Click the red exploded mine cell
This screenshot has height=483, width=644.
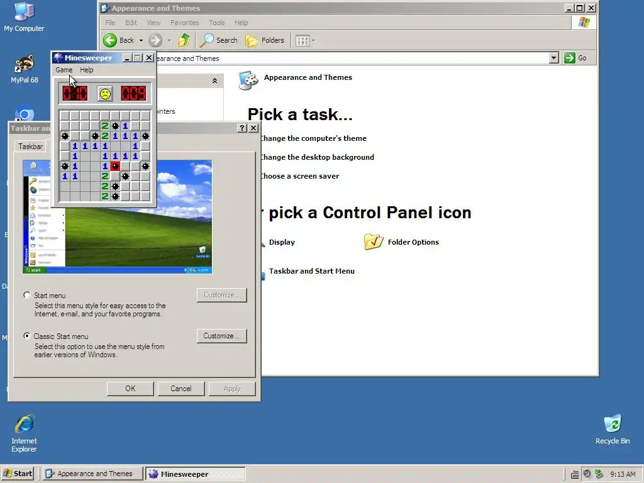pyautogui.click(x=116, y=166)
